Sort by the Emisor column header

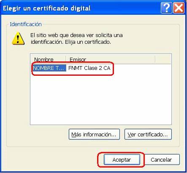110,59
